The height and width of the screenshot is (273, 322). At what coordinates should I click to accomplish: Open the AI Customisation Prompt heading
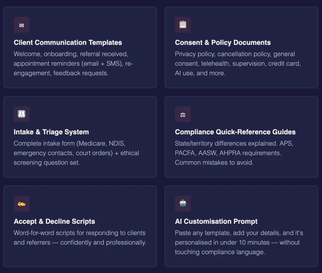tap(216, 222)
